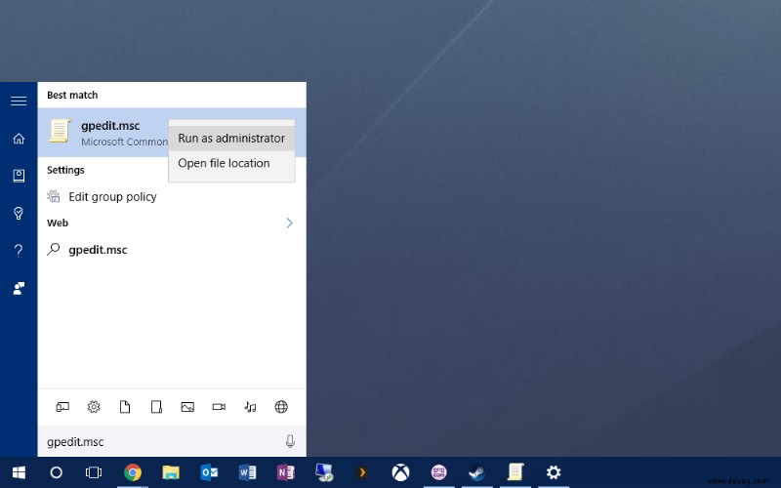Open the question mark help icon
Image resolution: width=781 pixels, height=488 pixels.
pos(19,251)
